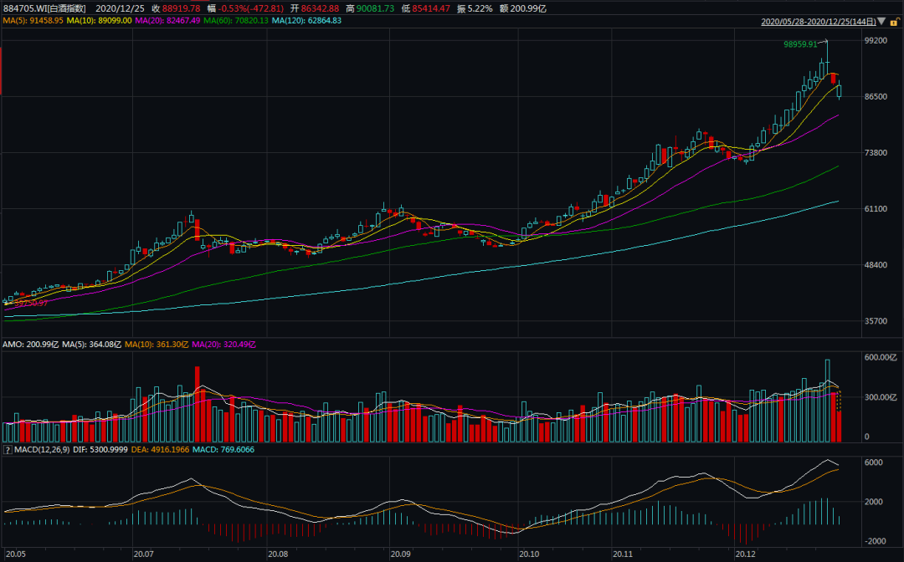Click the MA(5): 91458.95 indicator label

[33, 21]
